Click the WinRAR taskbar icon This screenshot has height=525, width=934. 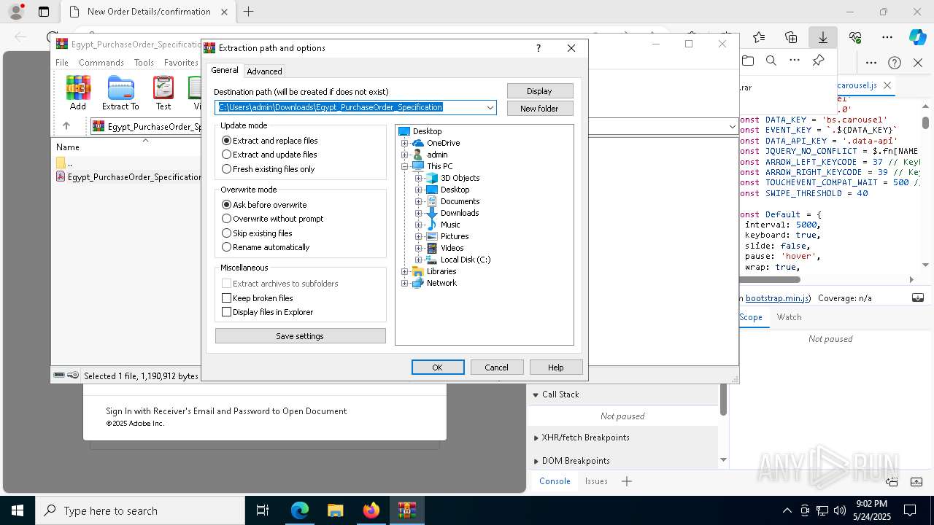tap(406, 510)
